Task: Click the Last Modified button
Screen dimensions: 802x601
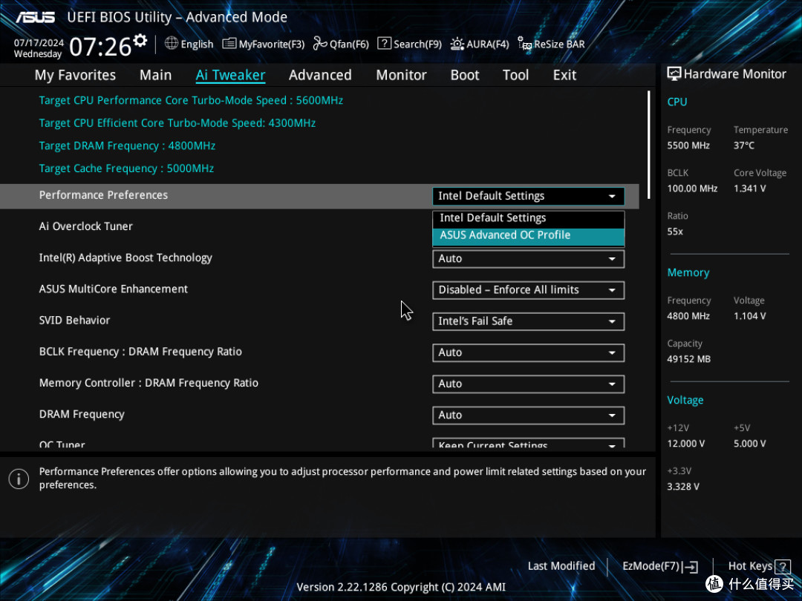Action: [x=561, y=565]
